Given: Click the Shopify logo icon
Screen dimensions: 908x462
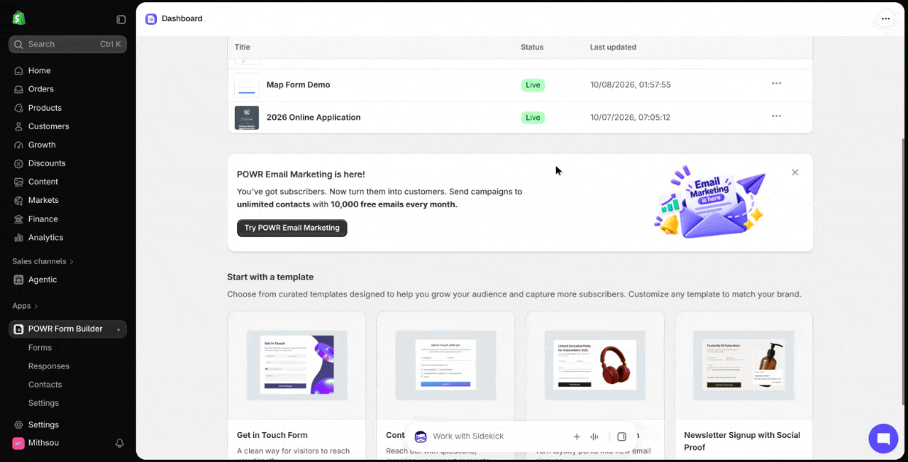Looking at the screenshot, I should click(18, 18).
